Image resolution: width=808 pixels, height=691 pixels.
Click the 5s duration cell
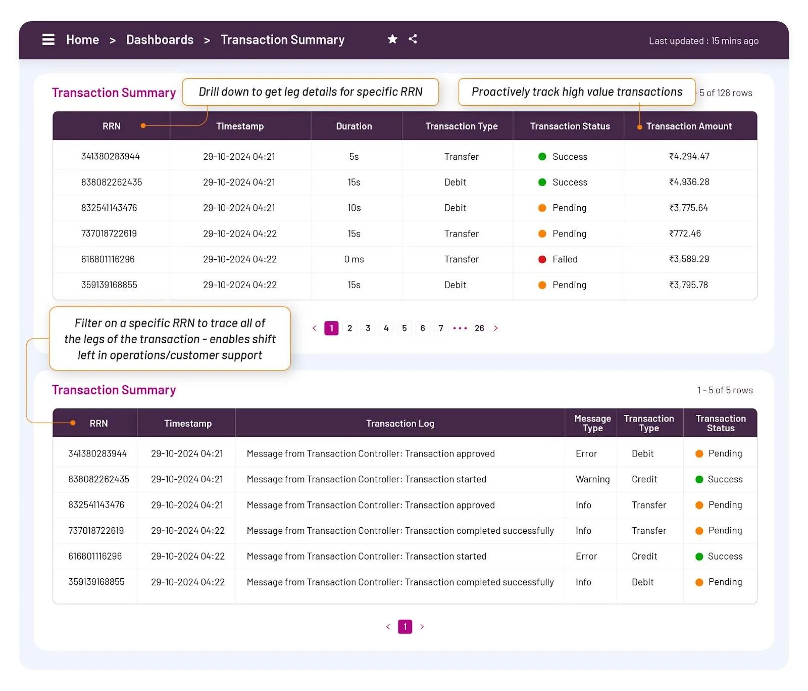tap(354, 157)
